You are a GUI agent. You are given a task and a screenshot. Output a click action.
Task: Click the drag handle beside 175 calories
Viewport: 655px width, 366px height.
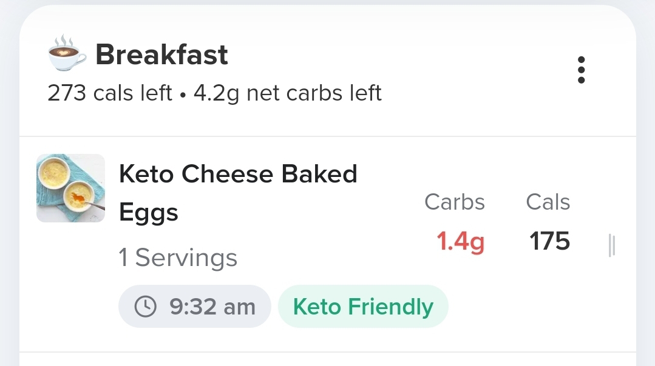611,246
